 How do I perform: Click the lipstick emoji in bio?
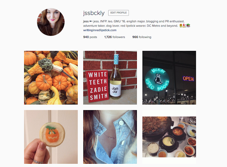[184, 26]
